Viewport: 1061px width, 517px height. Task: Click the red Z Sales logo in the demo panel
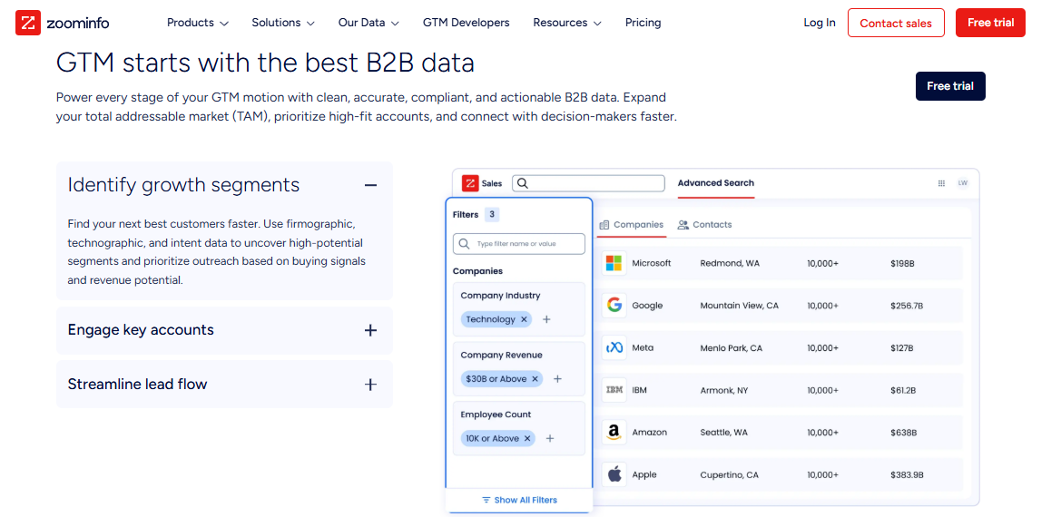[470, 183]
